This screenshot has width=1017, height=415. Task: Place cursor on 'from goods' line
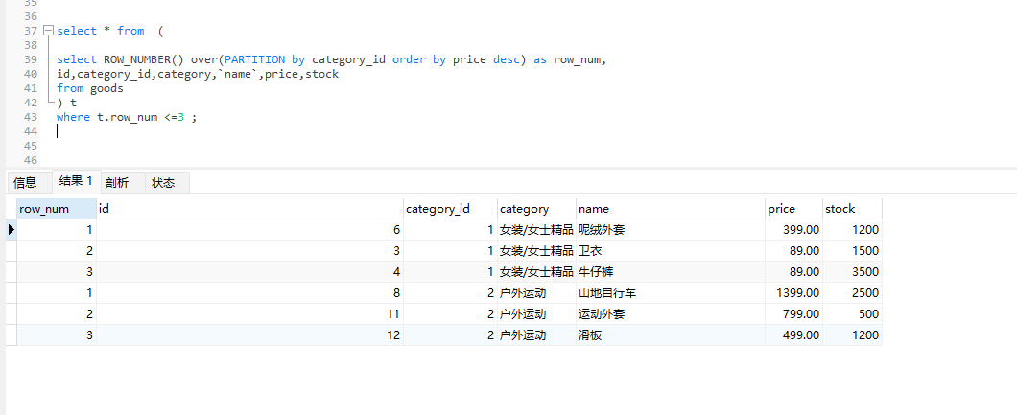90,88
